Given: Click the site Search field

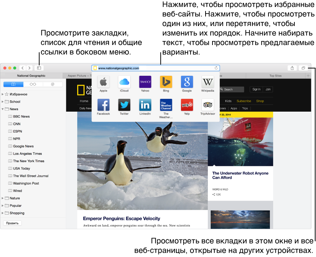Looking at the screenshot, I should click(232, 89).
